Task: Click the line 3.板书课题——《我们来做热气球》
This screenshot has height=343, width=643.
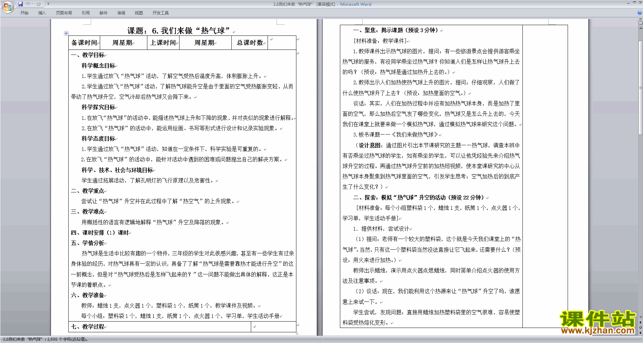Action: 396,135
